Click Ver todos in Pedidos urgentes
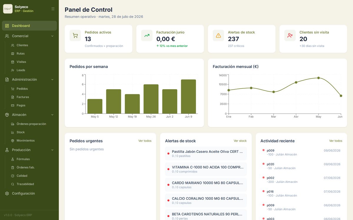This screenshot has width=353, height=220. click(145, 141)
